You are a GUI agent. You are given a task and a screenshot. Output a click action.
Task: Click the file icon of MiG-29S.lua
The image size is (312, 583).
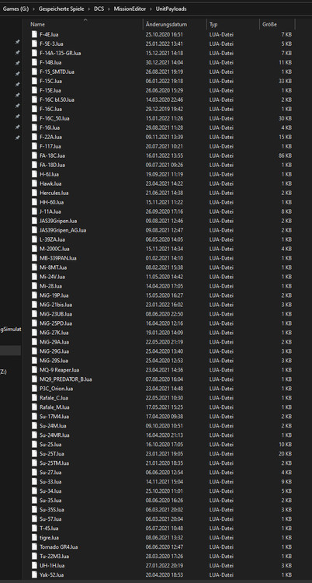click(x=35, y=360)
